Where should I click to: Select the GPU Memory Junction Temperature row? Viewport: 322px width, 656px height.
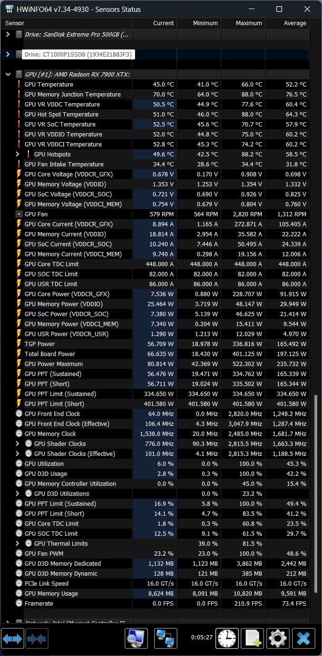(x=155, y=94)
